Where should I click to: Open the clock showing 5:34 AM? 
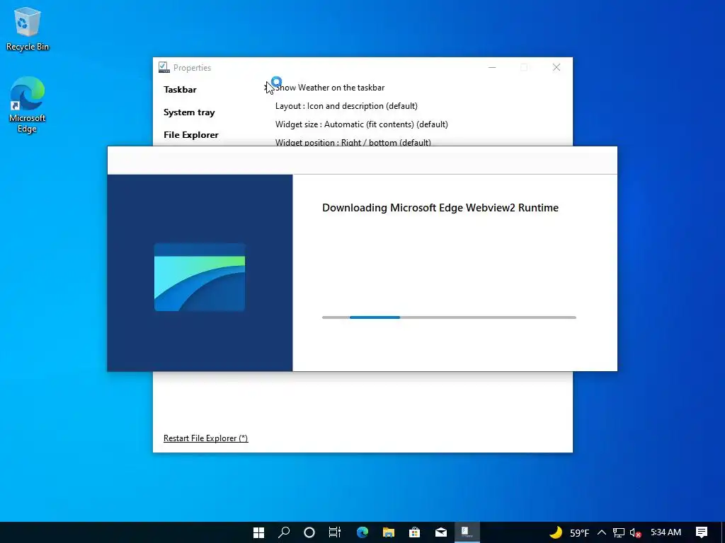point(666,532)
